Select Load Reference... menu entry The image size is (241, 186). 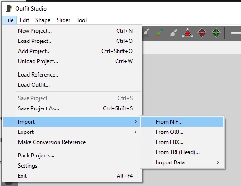point(72,75)
